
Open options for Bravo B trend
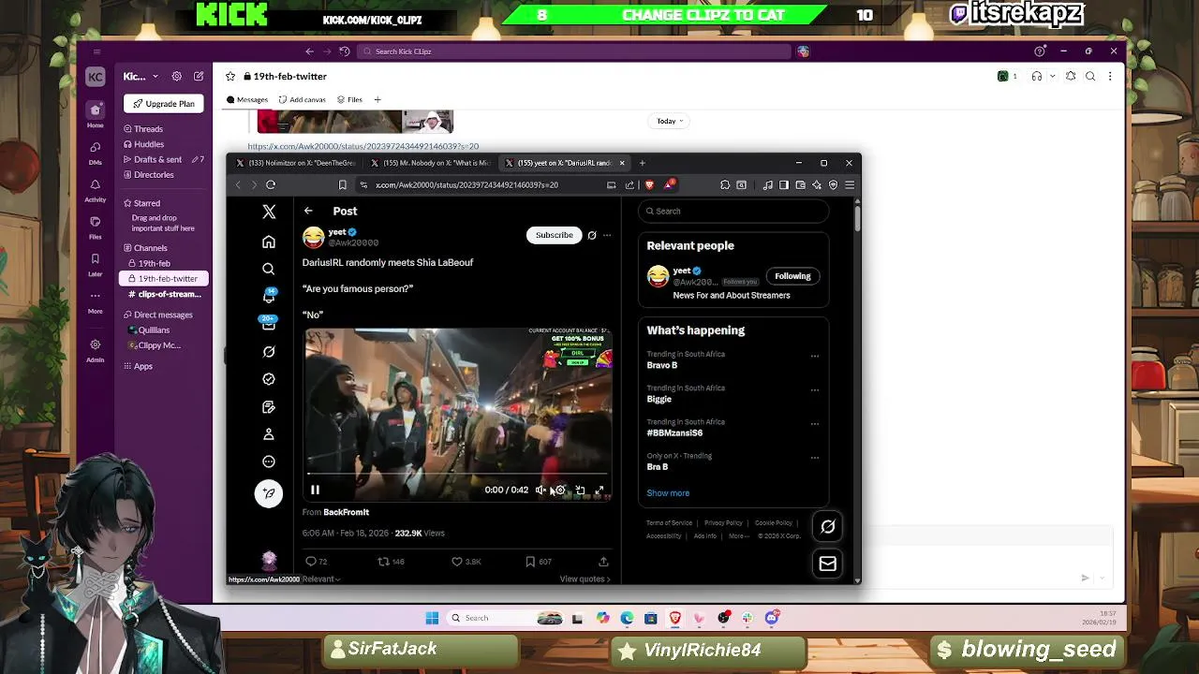814,356
